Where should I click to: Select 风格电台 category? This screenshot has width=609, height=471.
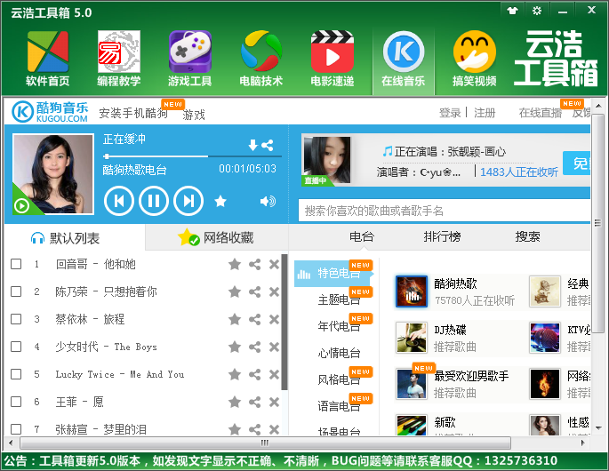(x=339, y=379)
